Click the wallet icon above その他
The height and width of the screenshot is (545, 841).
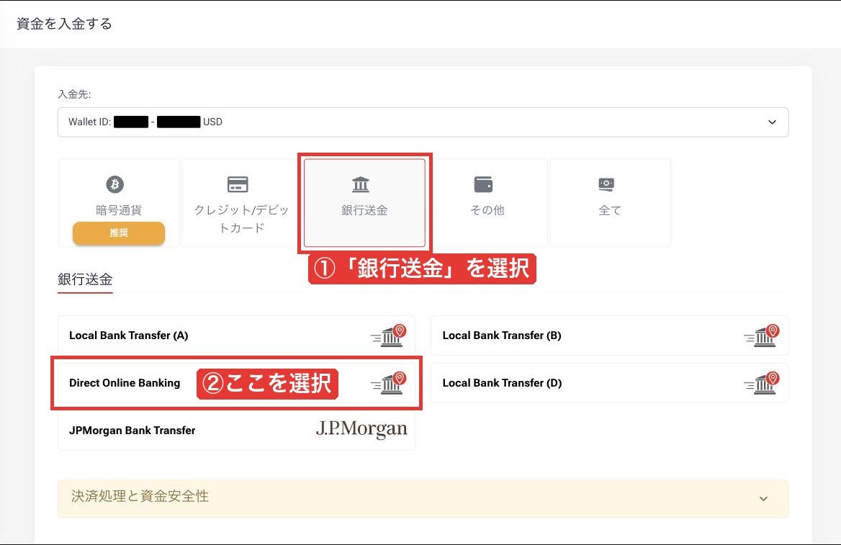pos(483,184)
